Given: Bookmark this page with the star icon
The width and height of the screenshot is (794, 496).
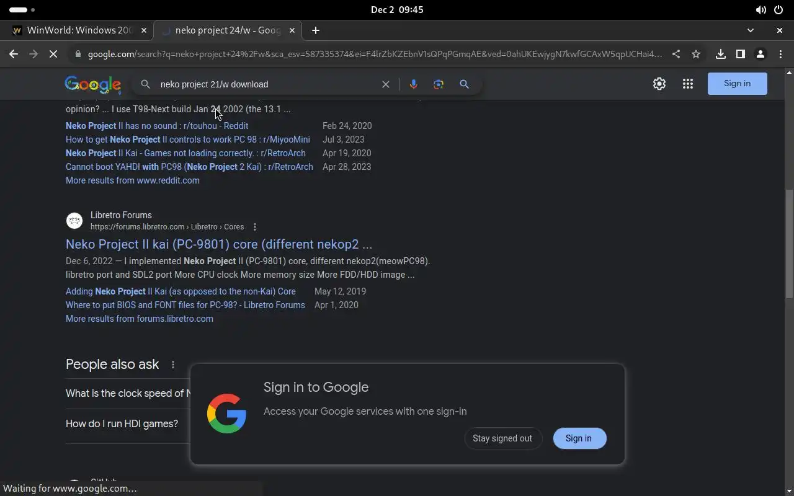Looking at the screenshot, I should tap(696, 54).
